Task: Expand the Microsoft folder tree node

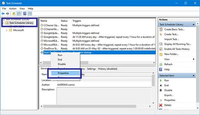Action: [x=7, y=30]
